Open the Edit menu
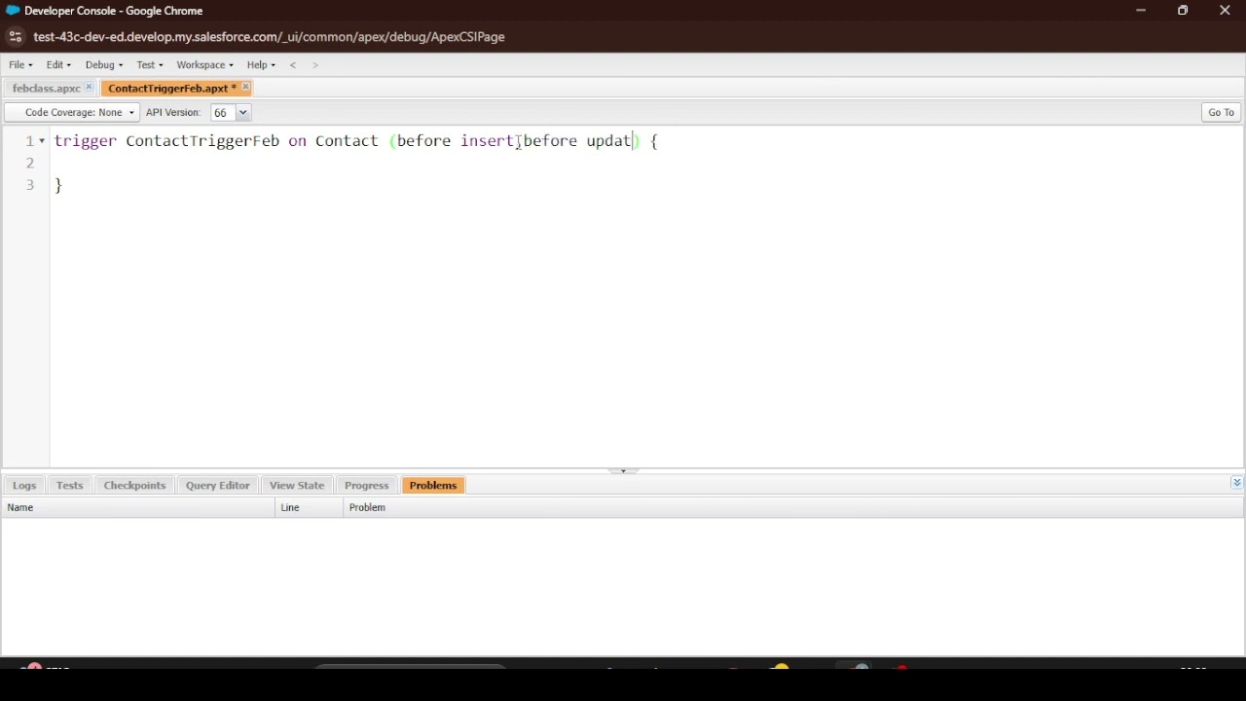 (x=58, y=65)
